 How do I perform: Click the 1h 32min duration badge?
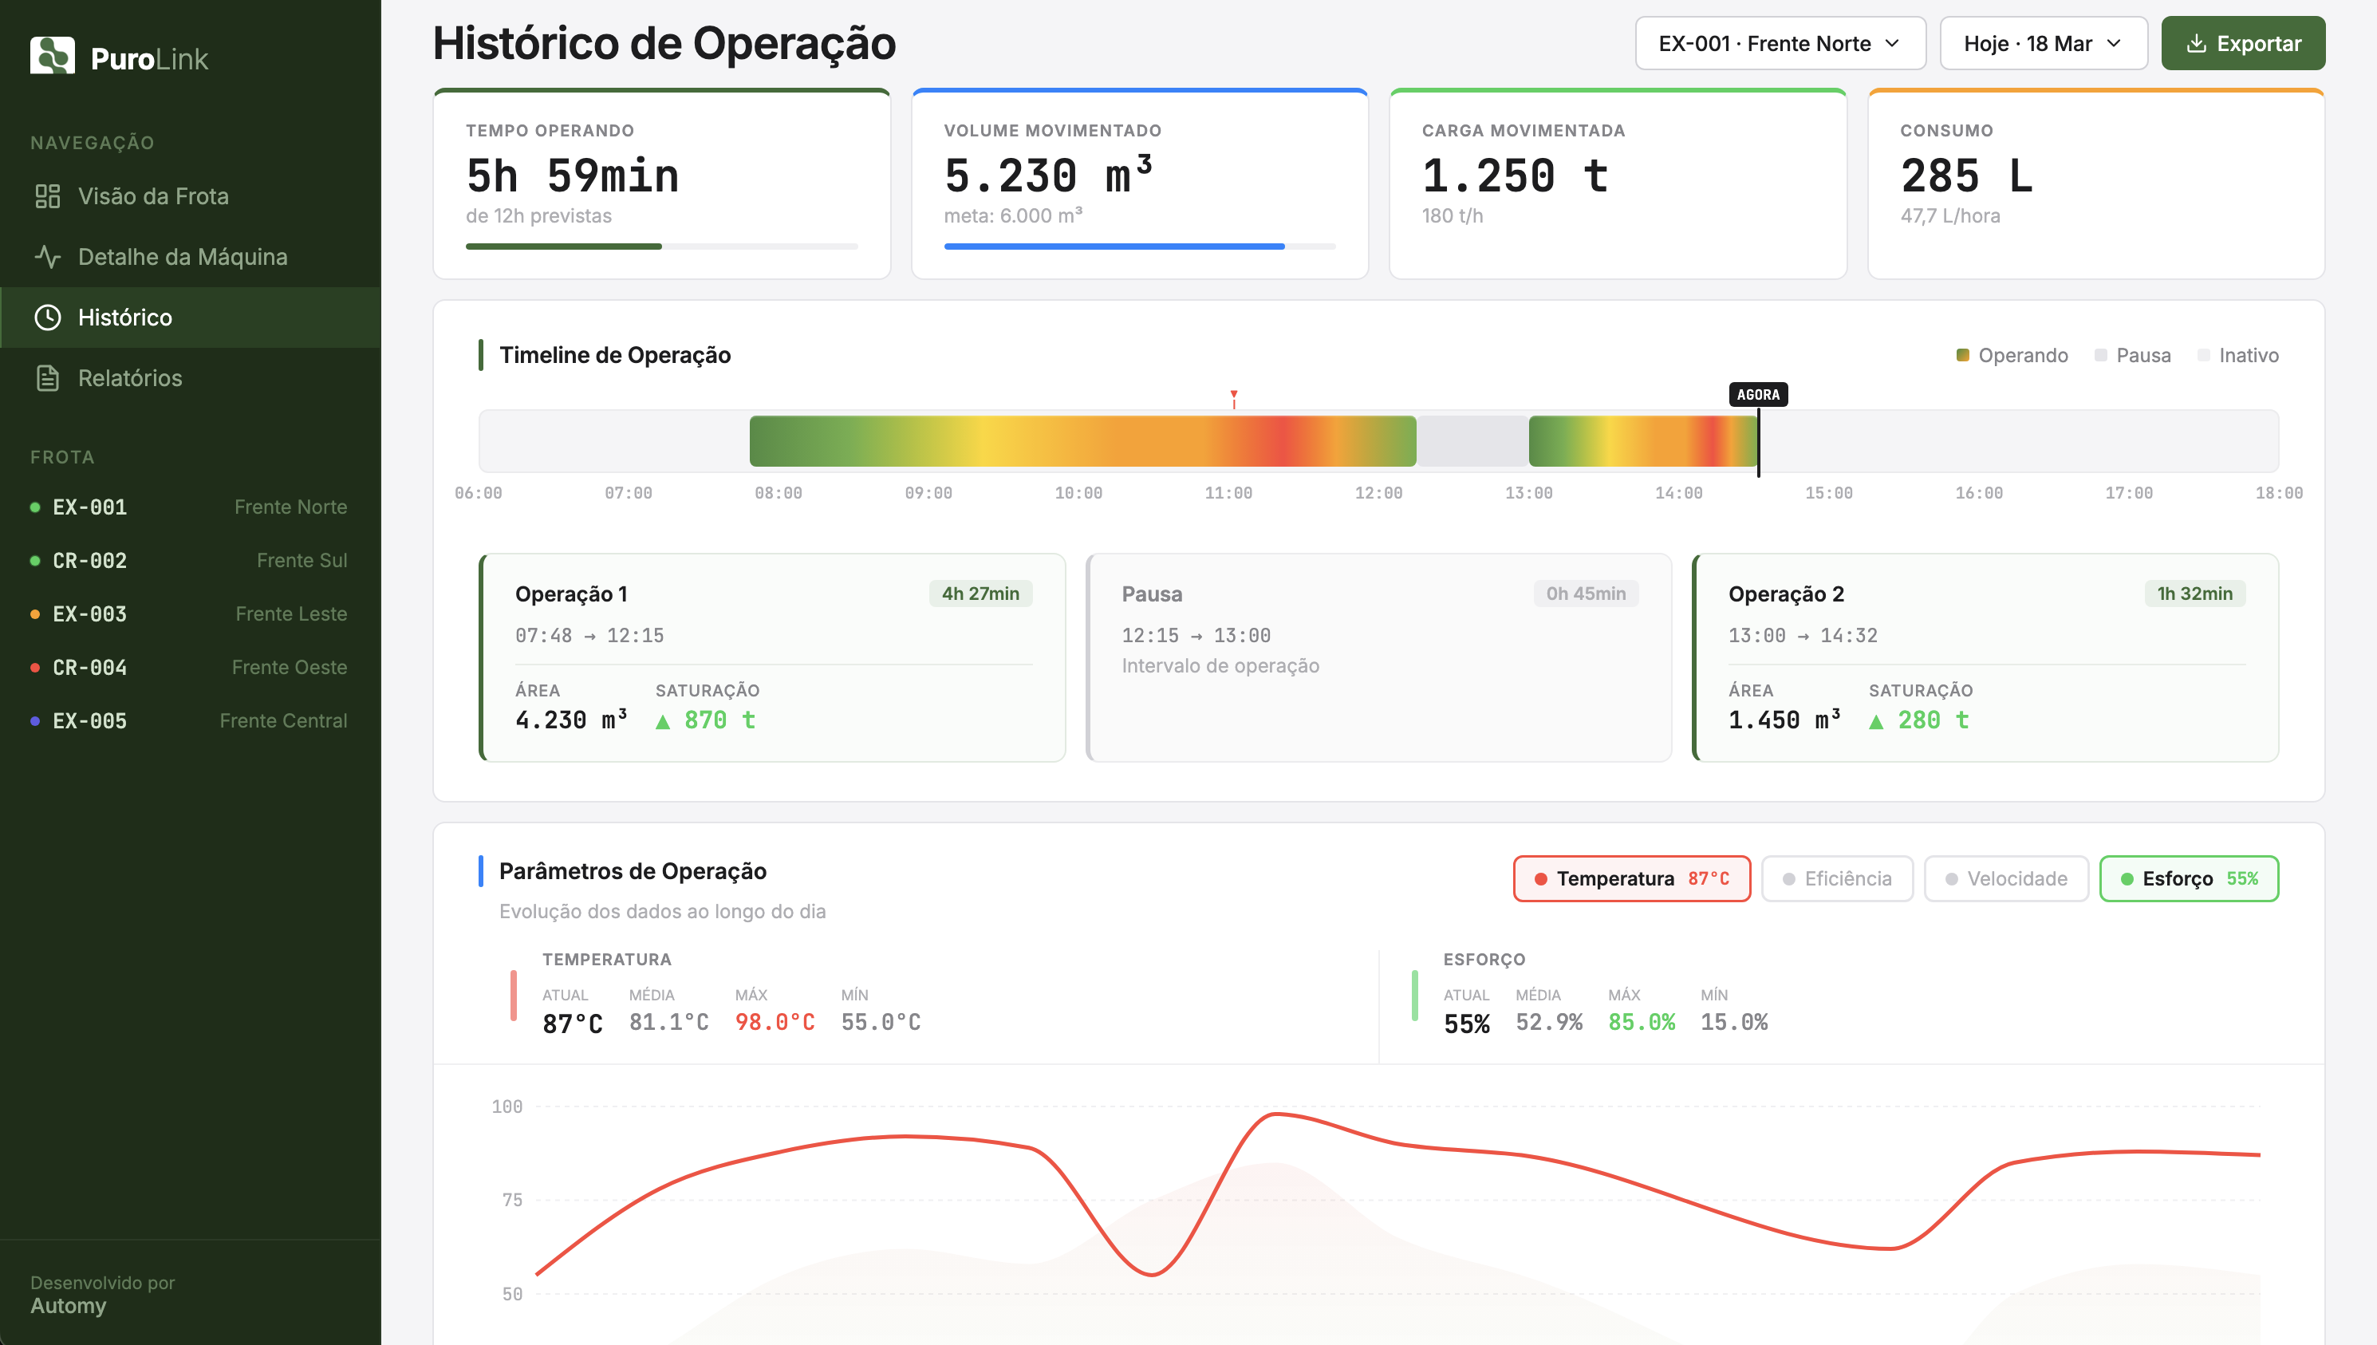click(x=2194, y=594)
